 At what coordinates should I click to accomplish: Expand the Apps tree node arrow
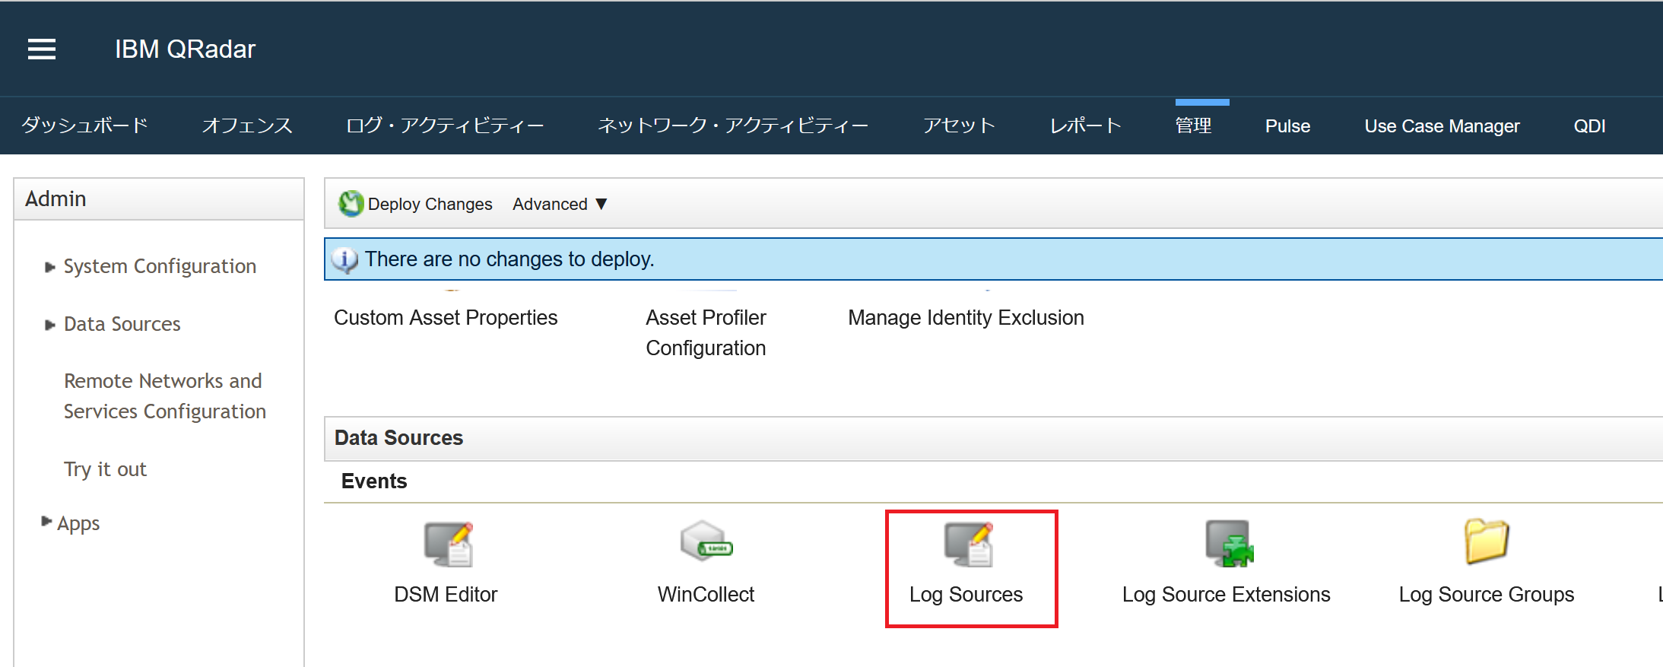[x=46, y=522]
